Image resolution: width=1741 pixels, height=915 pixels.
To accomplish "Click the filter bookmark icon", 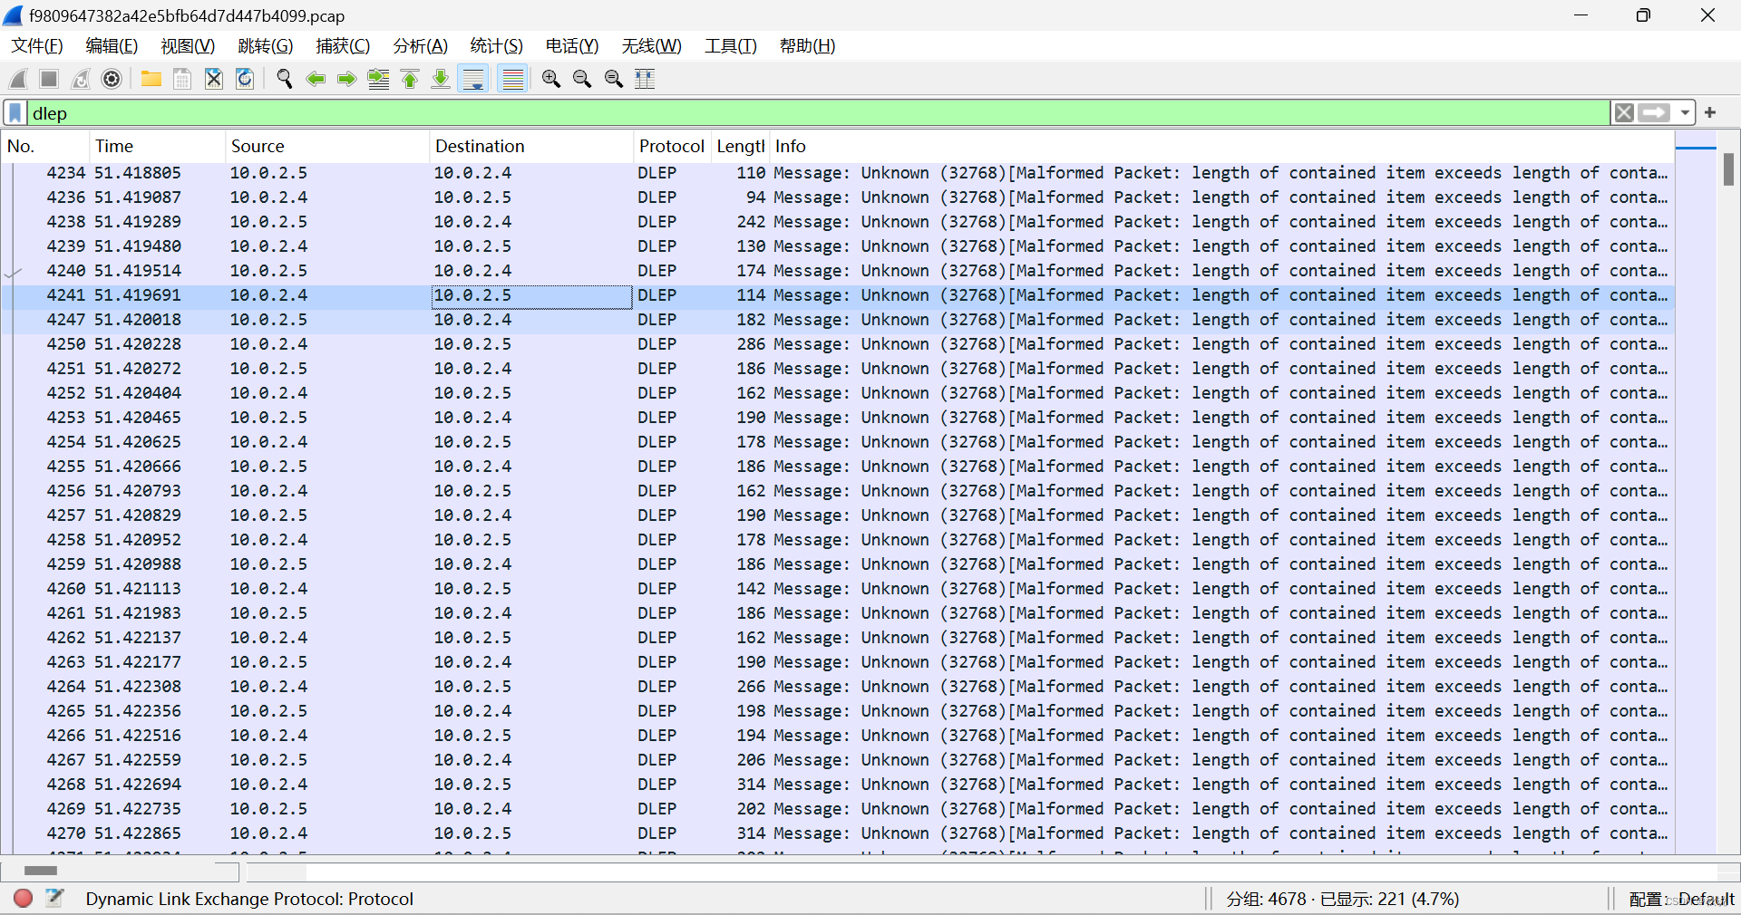I will pos(15,113).
